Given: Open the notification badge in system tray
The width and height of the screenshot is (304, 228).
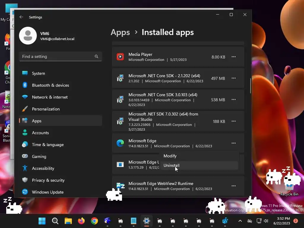Looking at the screenshot, I should coord(296,221).
